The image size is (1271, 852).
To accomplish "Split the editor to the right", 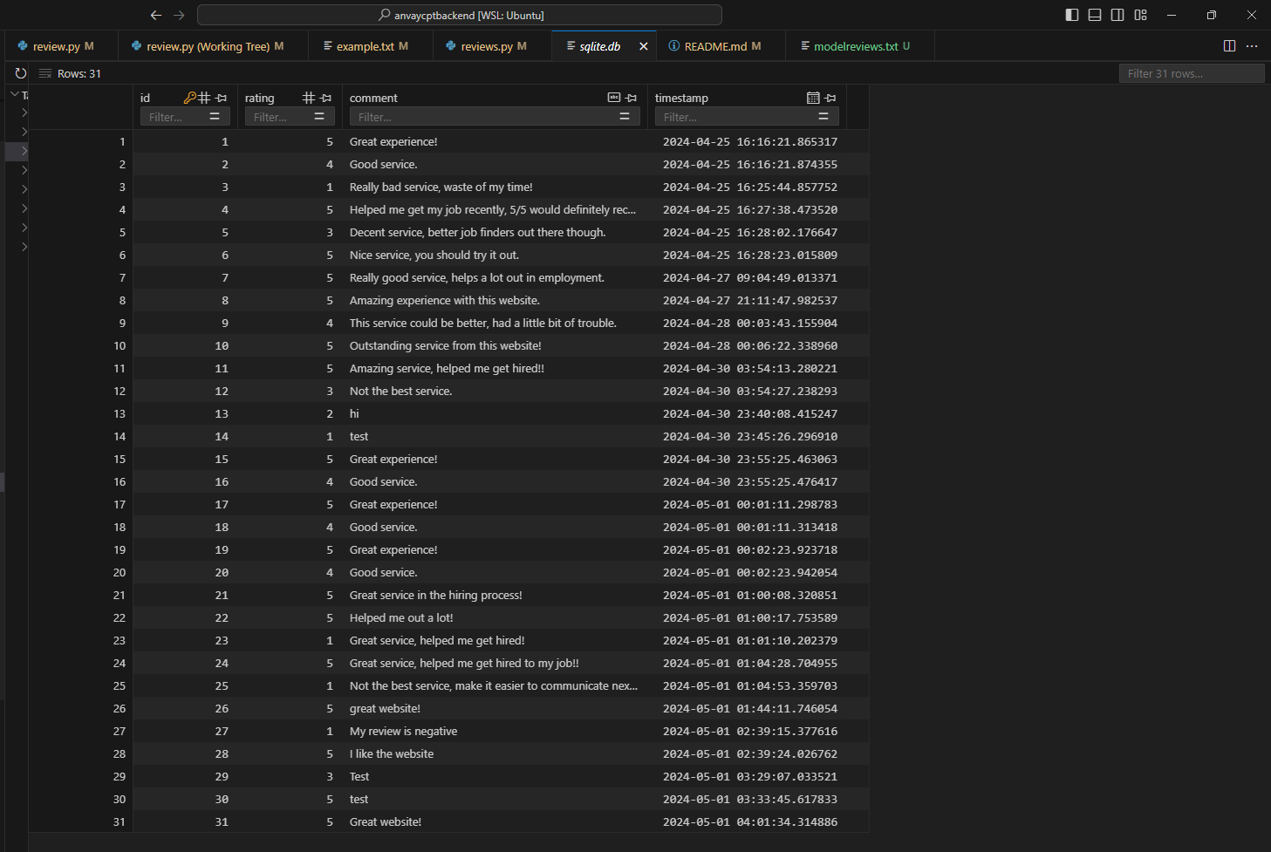I will tap(1229, 46).
